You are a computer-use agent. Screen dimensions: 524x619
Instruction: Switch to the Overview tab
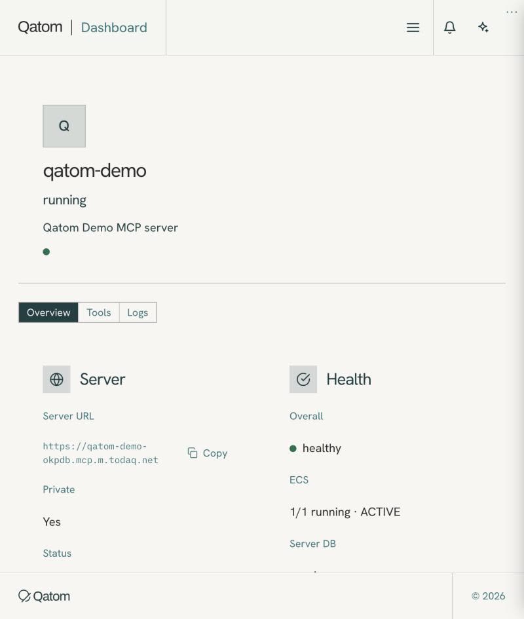48,312
